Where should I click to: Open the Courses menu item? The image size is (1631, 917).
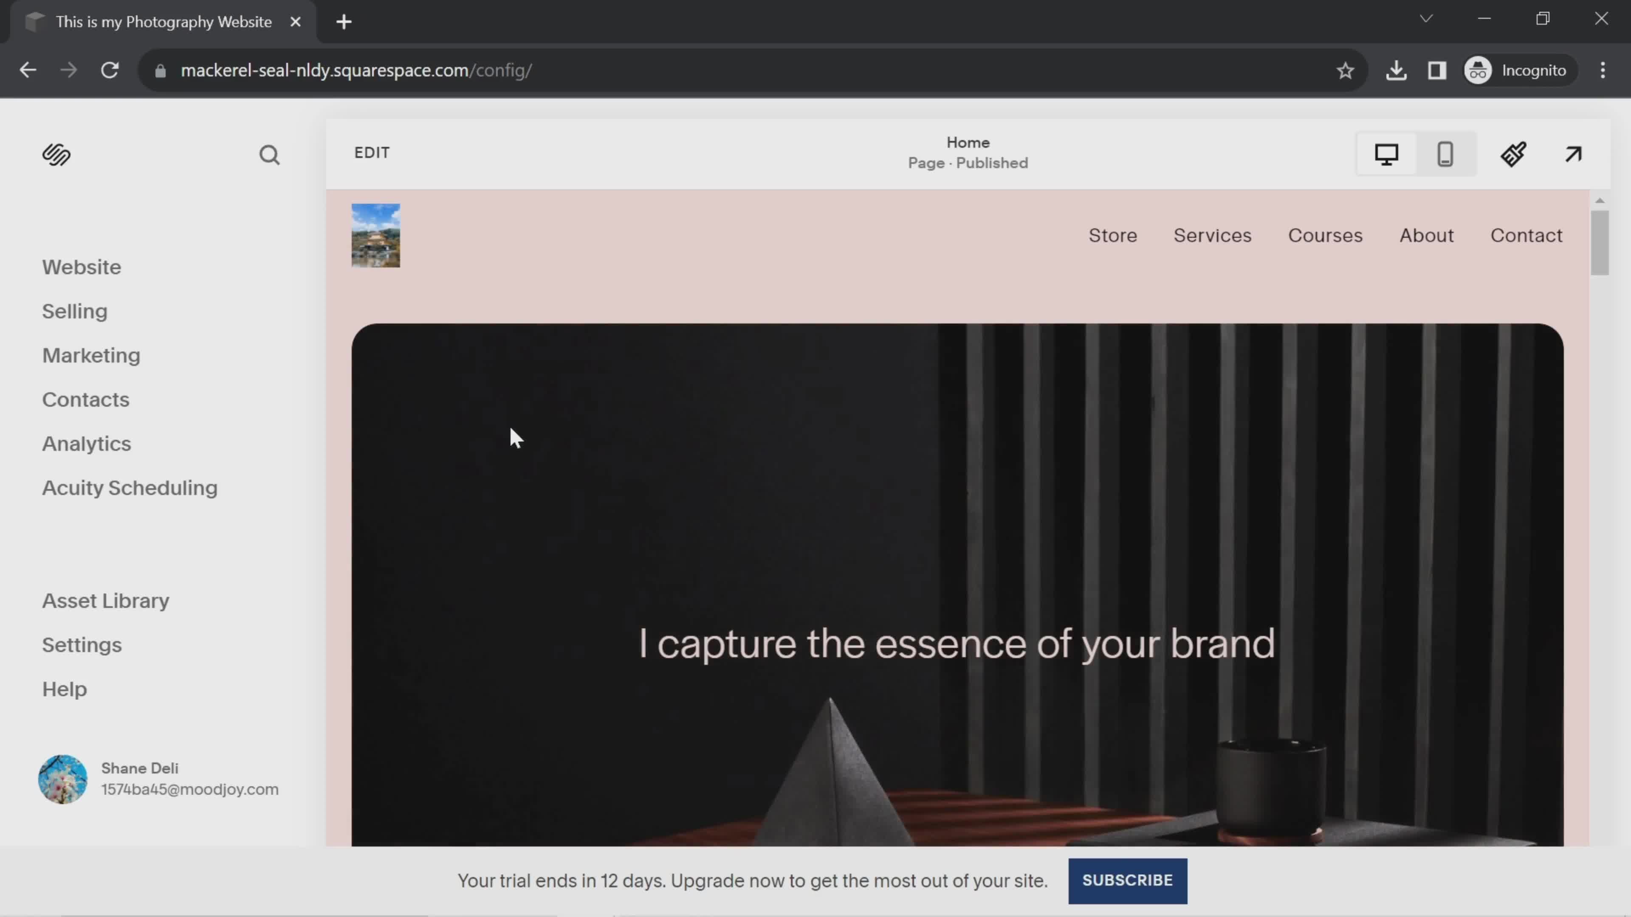click(x=1325, y=235)
